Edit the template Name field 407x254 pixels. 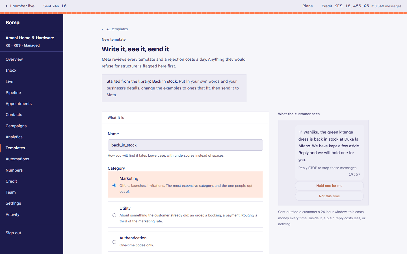pyautogui.click(x=185, y=145)
